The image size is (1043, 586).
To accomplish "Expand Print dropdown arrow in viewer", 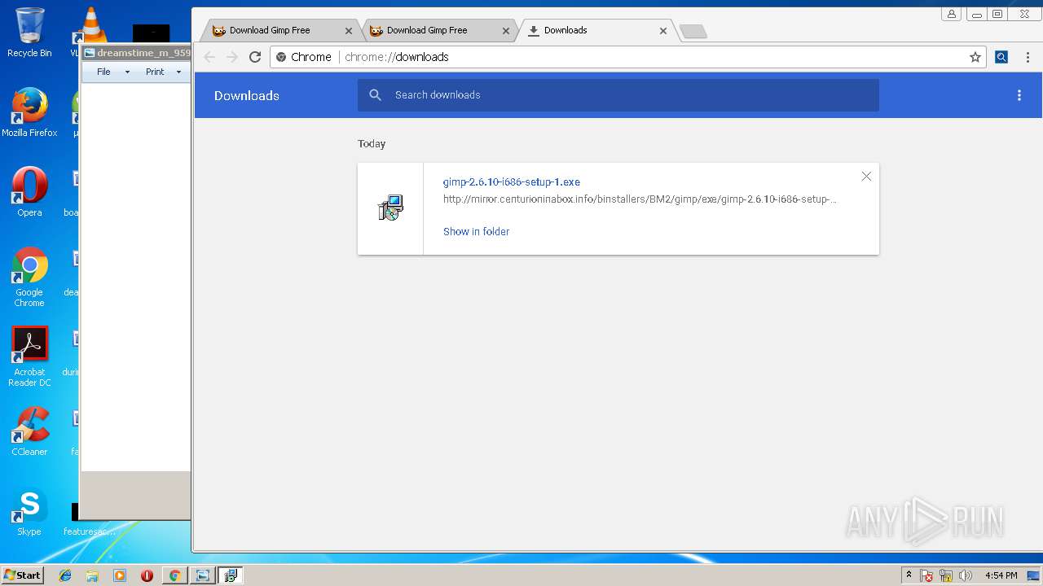I will coord(178,72).
